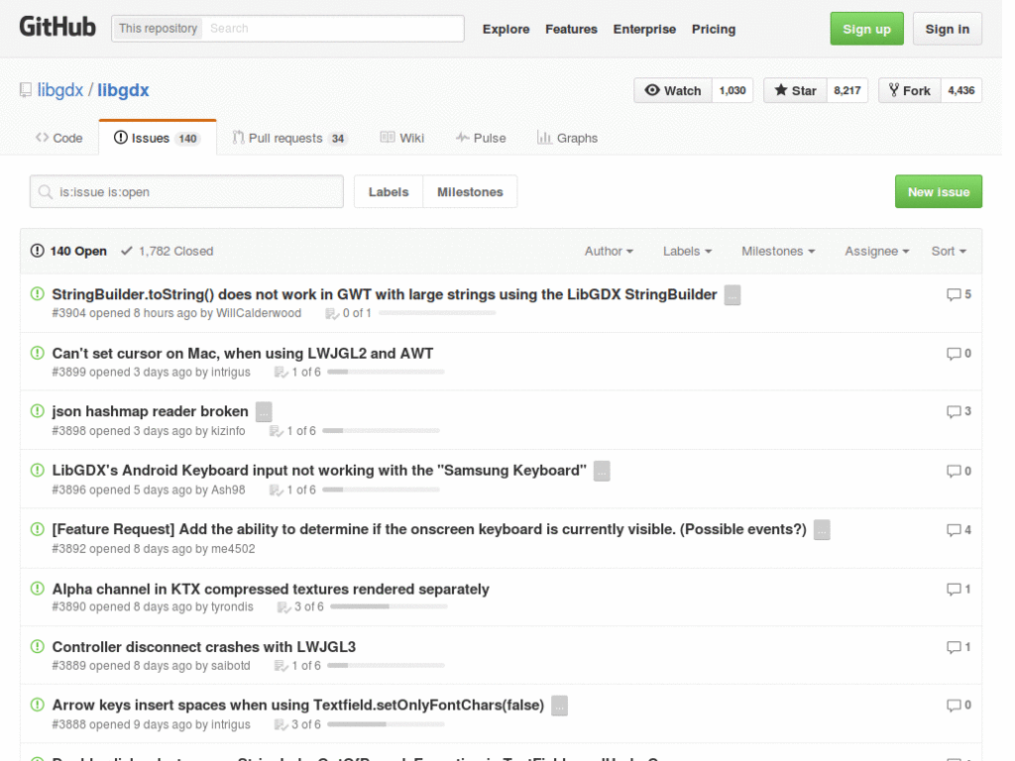Show only the 140 Open issues
The image size is (1015, 761).
pyautogui.click(x=67, y=251)
